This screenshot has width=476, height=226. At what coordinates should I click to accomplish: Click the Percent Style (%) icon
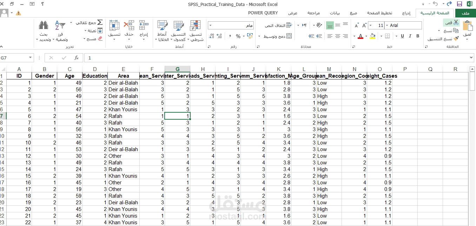(x=238, y=36)
